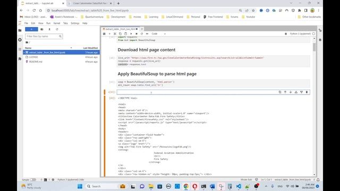Open the File Browser sidebar tab
The height and width of the screenshot is (191, 340).
pyautogui.click(x=20, y=30)
